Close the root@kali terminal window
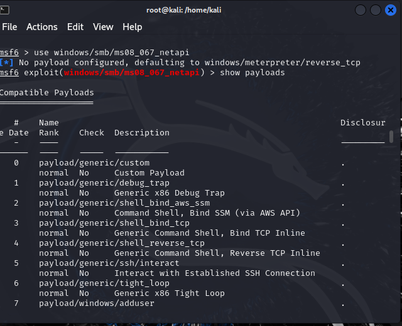The width and height of the screenshot is (402, 326). tap(391, 10)
